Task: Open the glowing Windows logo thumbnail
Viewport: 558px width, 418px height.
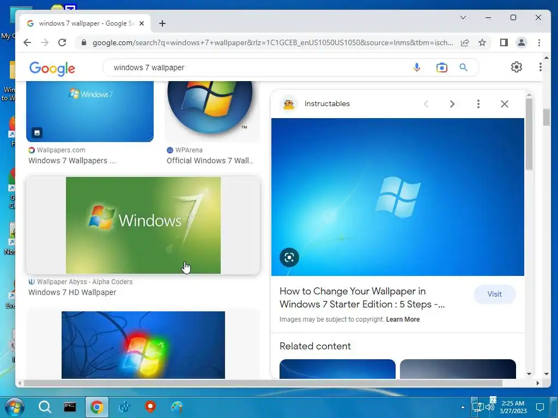Action: [x=143, y=345]
